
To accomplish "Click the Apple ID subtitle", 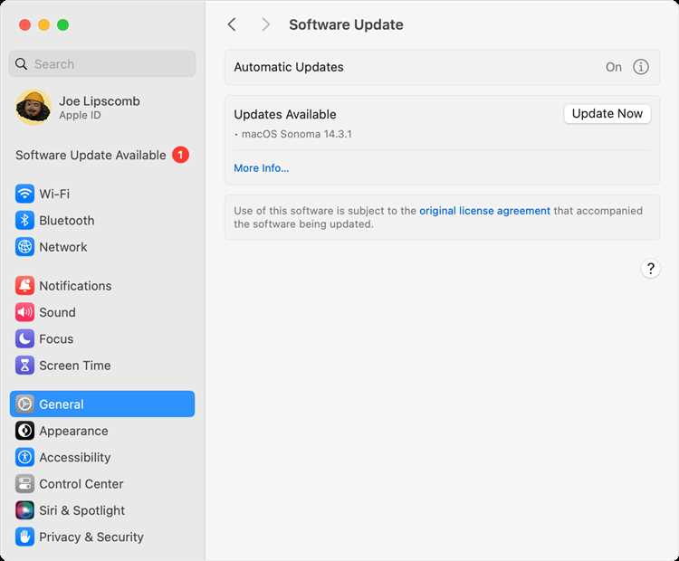I will [x=80, y=115].
